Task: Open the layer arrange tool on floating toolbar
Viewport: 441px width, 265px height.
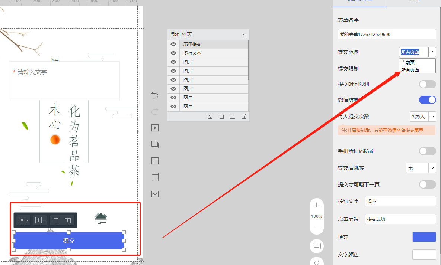Action: point(40,220)
